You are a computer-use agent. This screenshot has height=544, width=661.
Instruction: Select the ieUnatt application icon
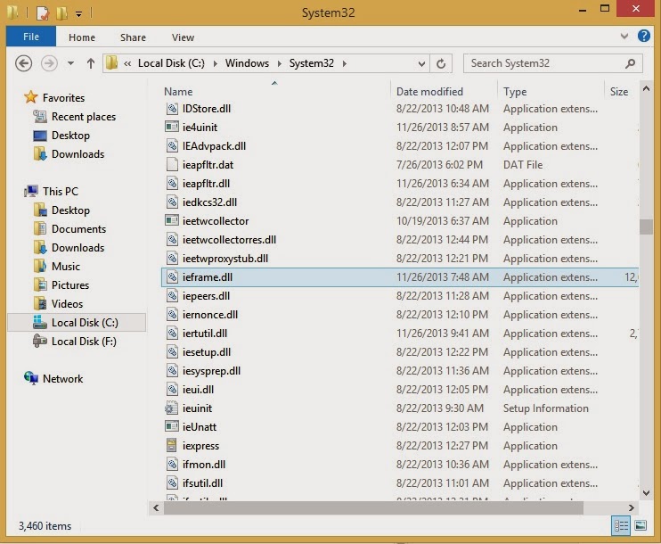point(172,426)
